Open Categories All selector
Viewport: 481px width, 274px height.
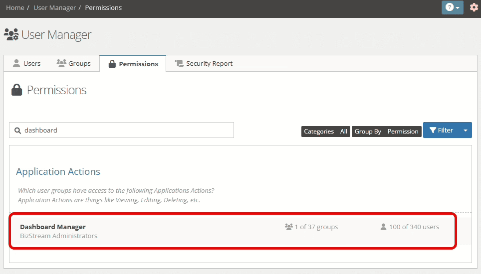(x=325, y=132)
